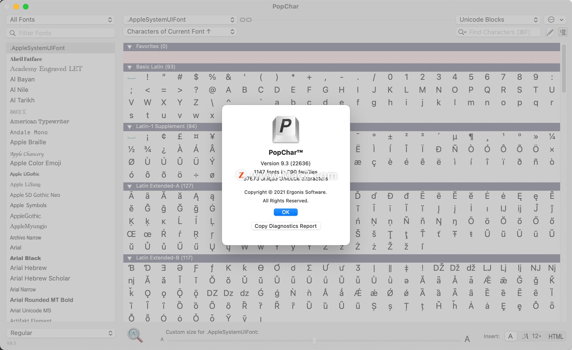Select Arial Black font
572x350 pixels.
(26, 258)
